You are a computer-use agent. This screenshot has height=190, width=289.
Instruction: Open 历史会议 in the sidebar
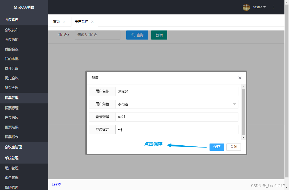tap(24, 78)
